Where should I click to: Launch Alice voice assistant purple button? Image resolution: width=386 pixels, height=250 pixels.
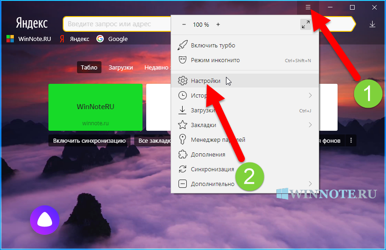click(x=45, y=220)
